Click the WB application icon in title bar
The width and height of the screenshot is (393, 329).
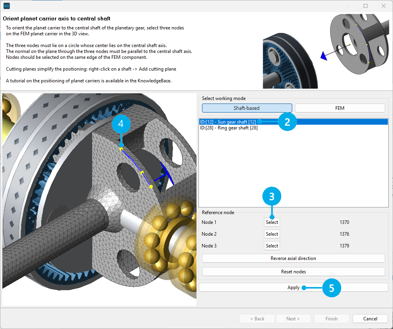click(7, 6)
